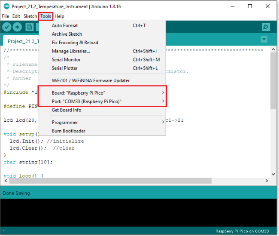
Task: Click the "lcd.Clear();" code line
Action: pos(28,148)
